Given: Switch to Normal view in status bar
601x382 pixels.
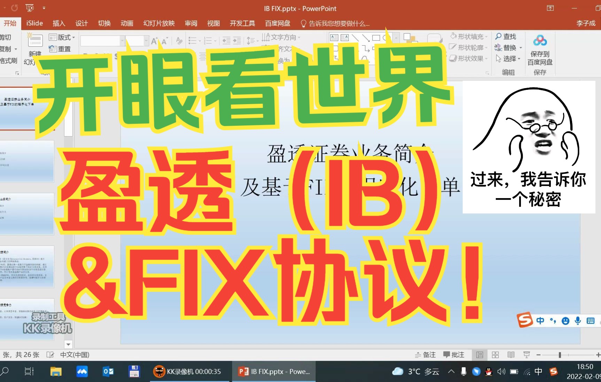Looking at the screenshot, I should (x=480, y=355).
